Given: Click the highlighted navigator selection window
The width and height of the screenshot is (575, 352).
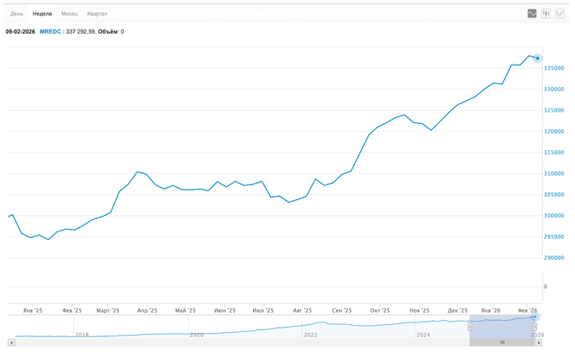Looking at the screenshot, I should [x=502, y=327].
